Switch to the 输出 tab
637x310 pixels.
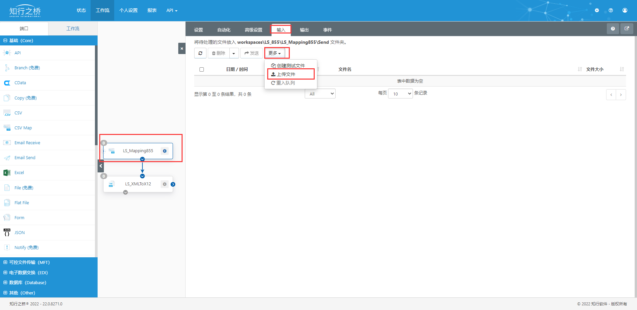tap(304, 30)
